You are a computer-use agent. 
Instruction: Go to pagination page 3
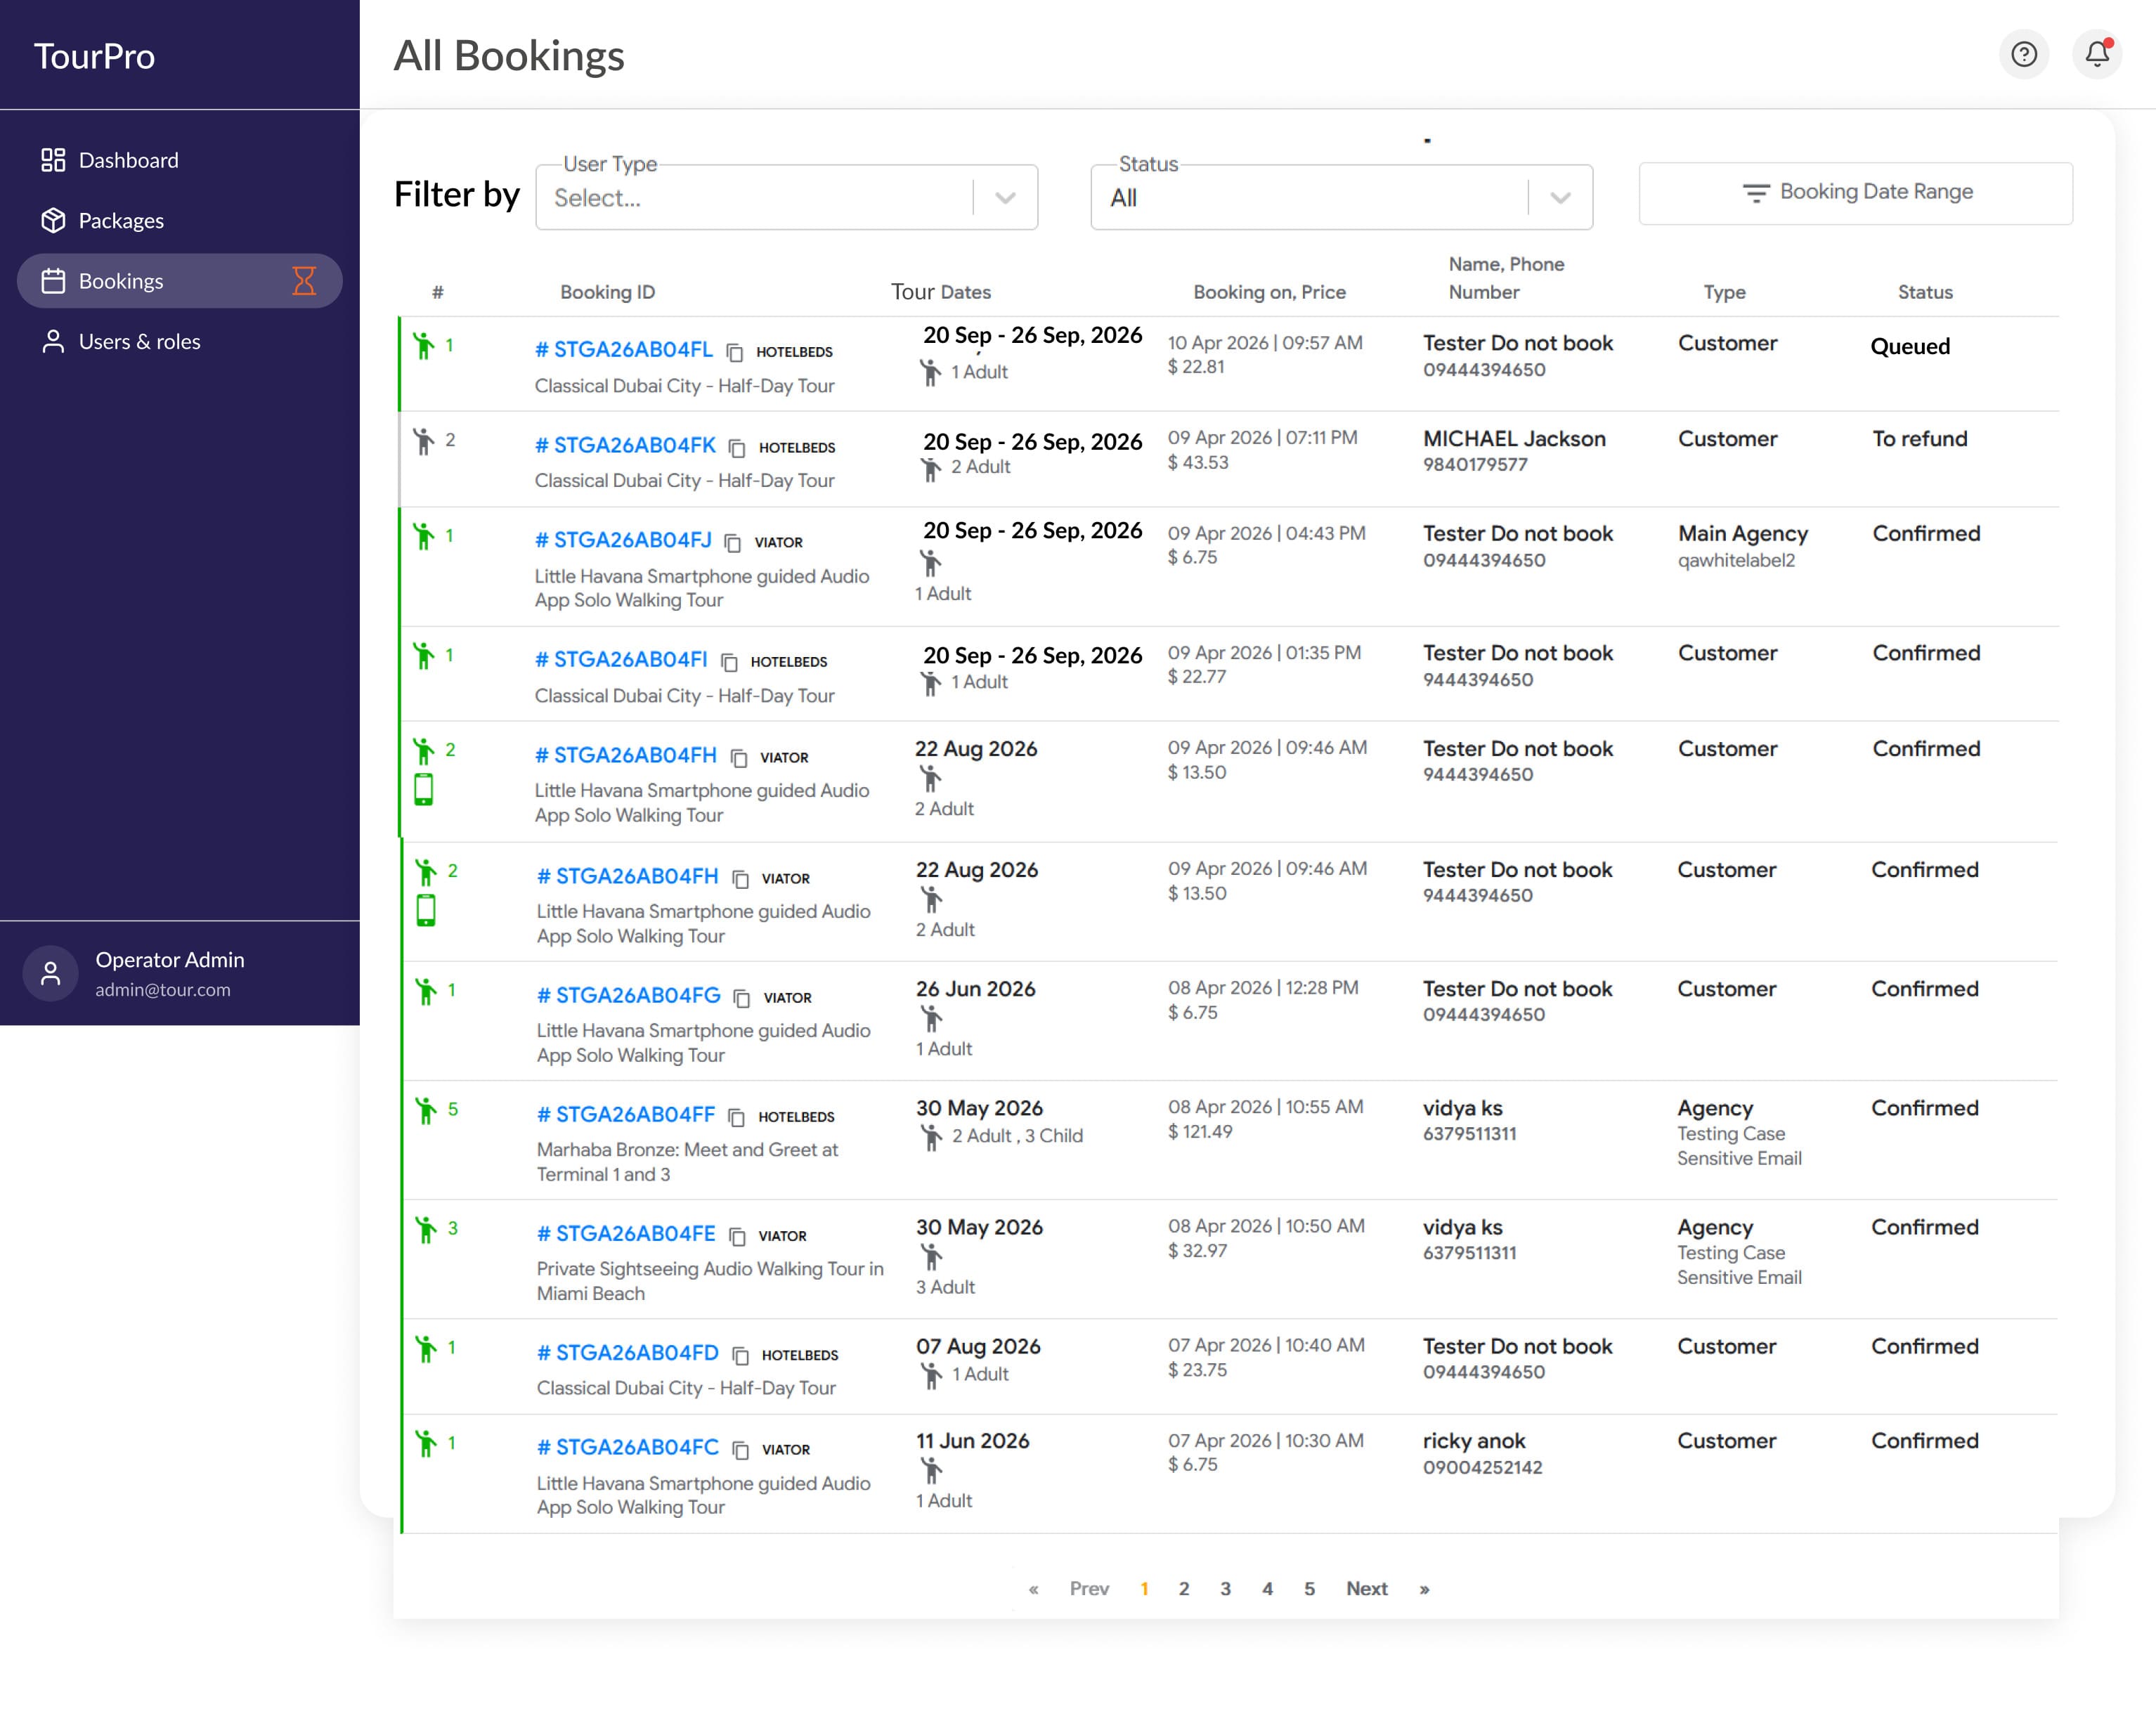pyautogui.click(x=1225, y=1589)
